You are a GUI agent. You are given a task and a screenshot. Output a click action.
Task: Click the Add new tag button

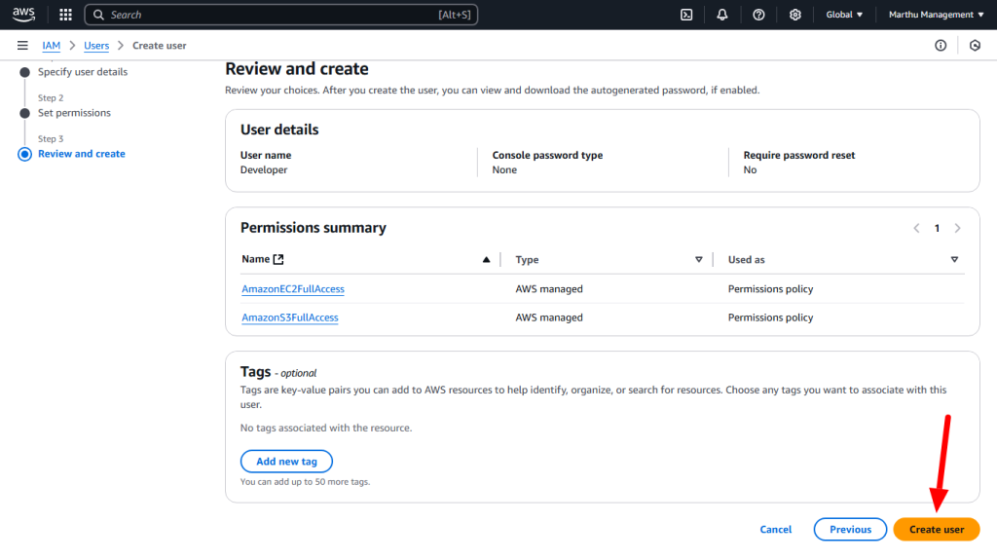point(286,462)
